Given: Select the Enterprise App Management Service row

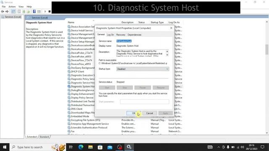Looking at the screenshot, I should [125, 124].
